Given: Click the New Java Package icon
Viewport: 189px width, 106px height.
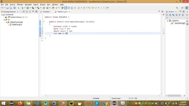Looking at the screenshot, I should [x=44, y=8].
